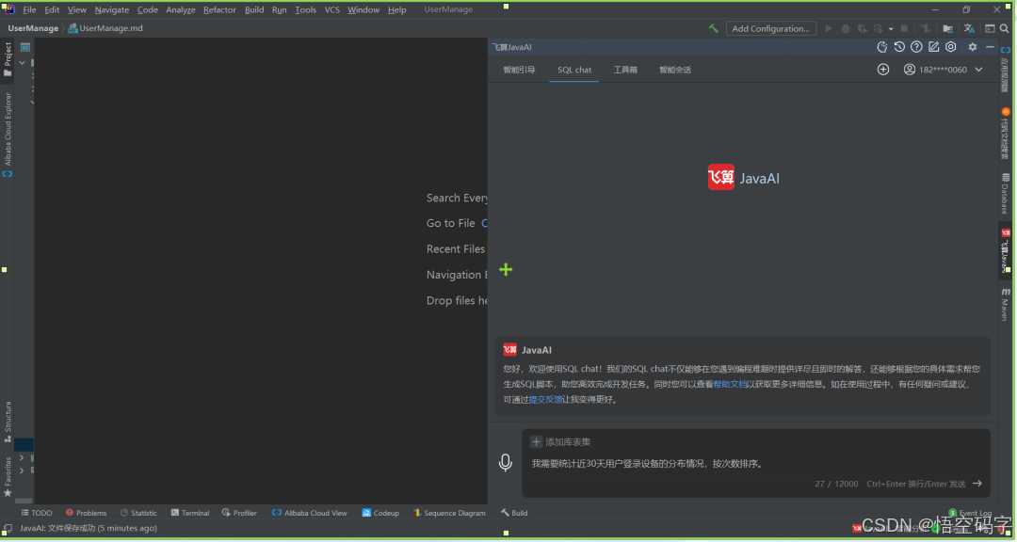This screenshot has width=1017, height=542.
Task: Hide the JavaAI tool window
Action: (x=990, y=47)
